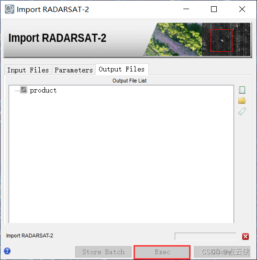This screenshot has width=257, height=260.
Task: Click the button hidden under the CSDN watermark
Action: coord(222,252)
